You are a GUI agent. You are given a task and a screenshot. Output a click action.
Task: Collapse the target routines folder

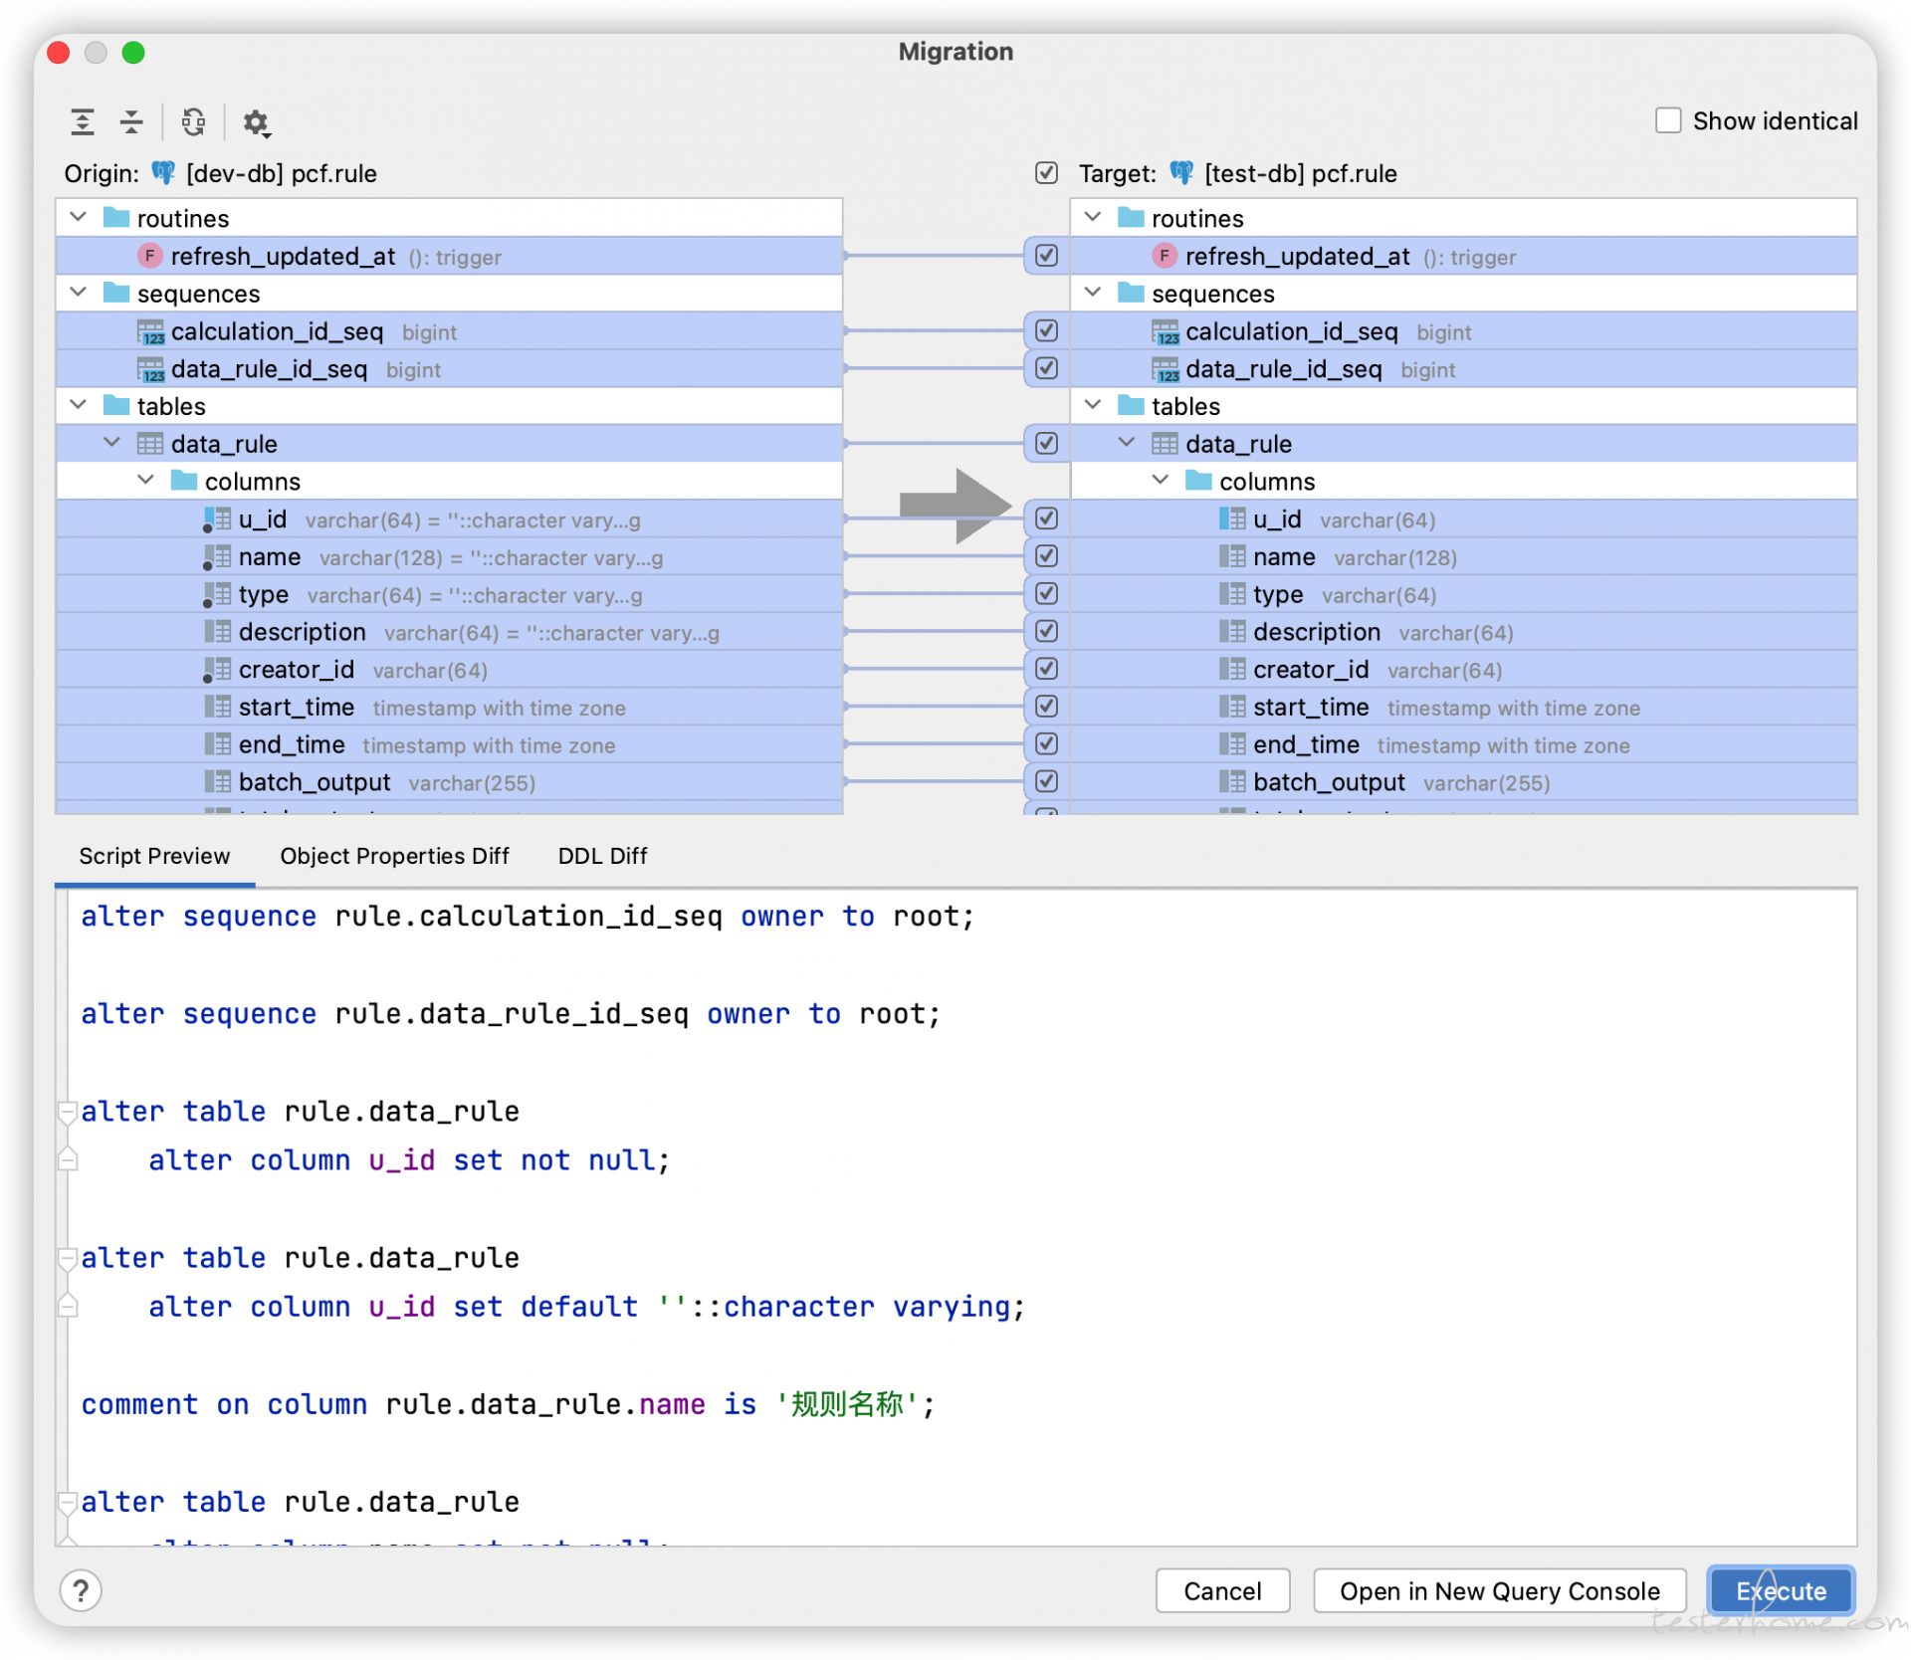click(1093, 217)
